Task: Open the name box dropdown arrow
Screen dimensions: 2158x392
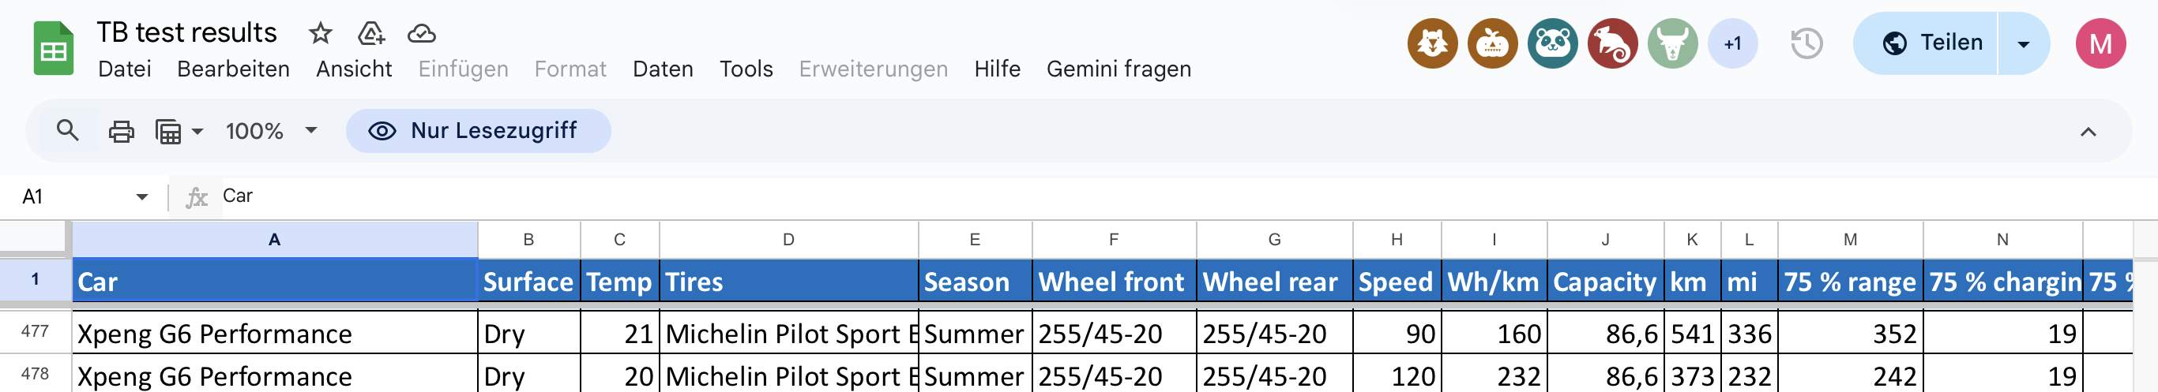Action: 141,197
